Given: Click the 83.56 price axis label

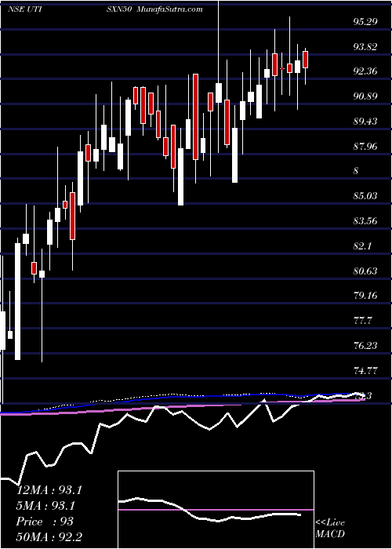Looking at the screenshot, I should pos(365,221).
